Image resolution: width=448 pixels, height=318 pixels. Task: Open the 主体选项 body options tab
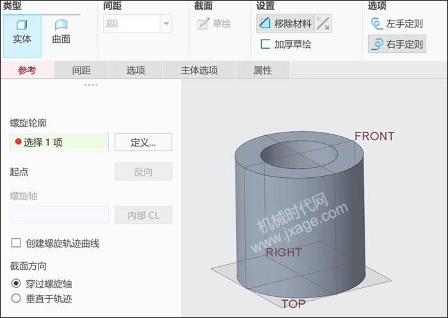(x=199, y=70)
